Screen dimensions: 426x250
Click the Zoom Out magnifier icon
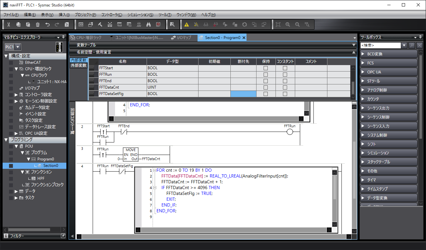pyautogui.click(x=297, y=24)
